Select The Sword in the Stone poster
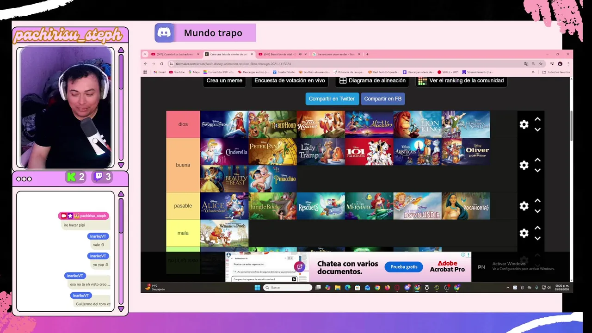 click(224, 124)
